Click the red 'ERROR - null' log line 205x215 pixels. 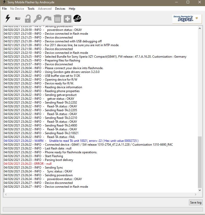[x=28, y=163]
